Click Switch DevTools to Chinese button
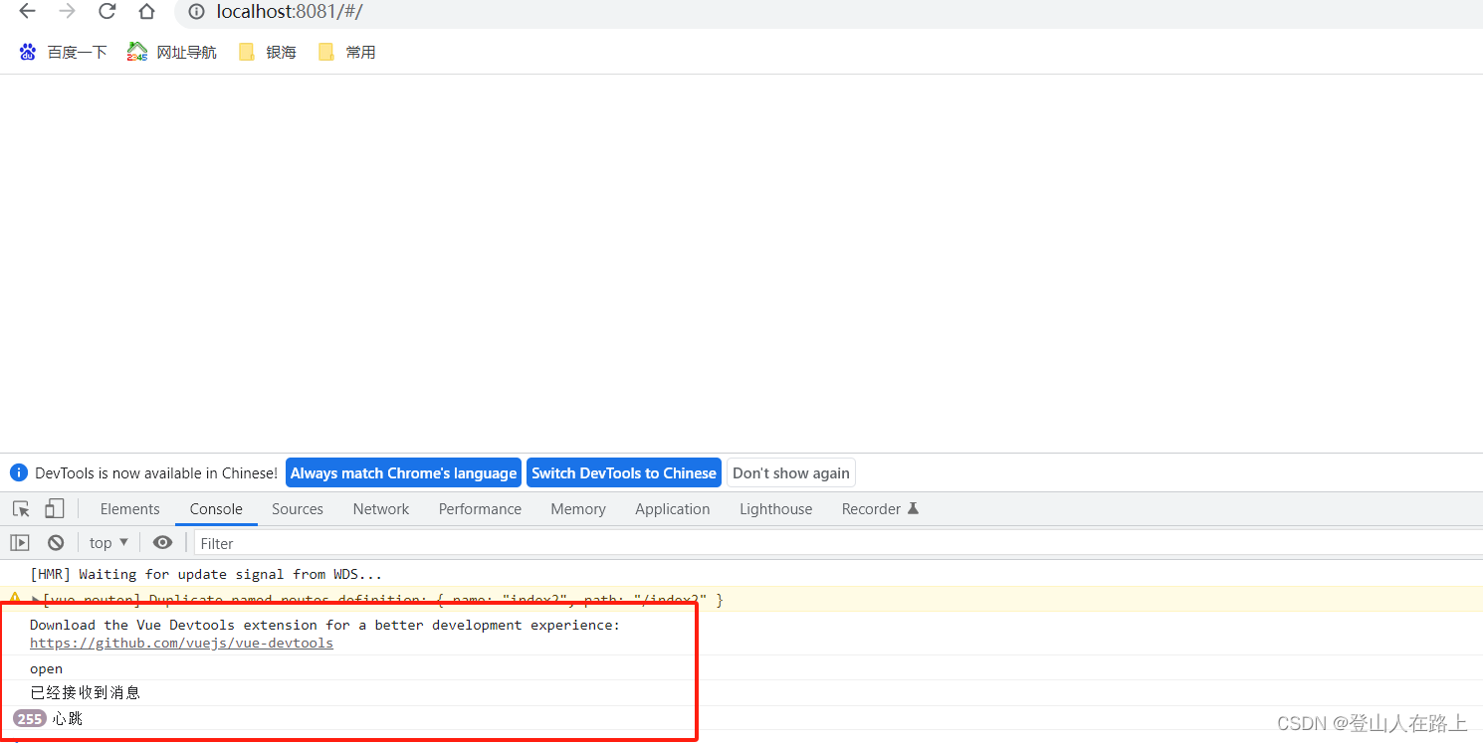 [624, 472]
